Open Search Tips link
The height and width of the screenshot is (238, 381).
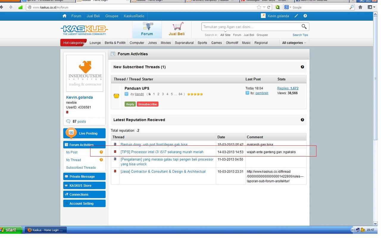300,35
